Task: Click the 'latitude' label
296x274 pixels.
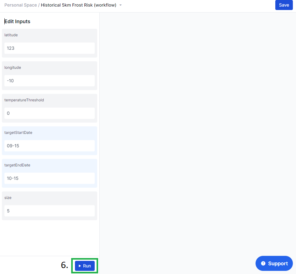Action: (11, 35)
